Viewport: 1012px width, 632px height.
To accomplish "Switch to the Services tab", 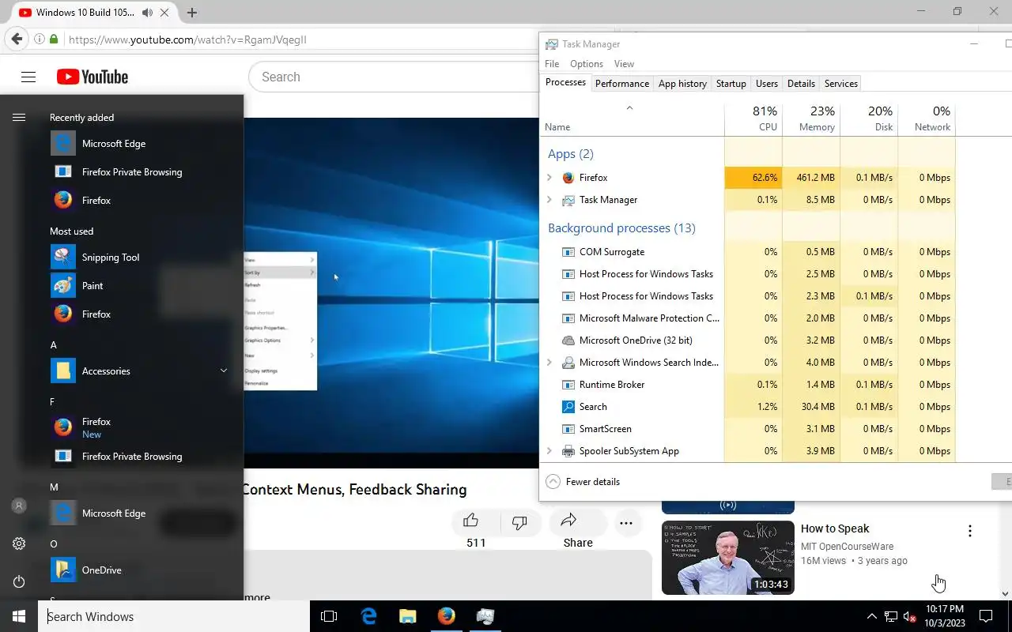I will 840,84.
